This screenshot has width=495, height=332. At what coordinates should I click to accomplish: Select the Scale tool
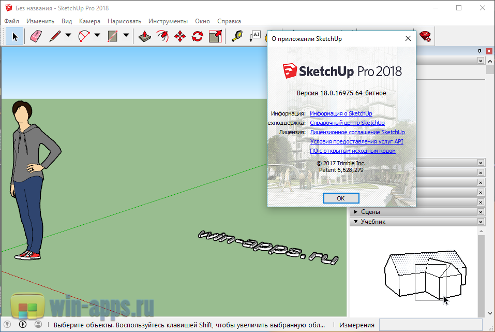click(x=215, y=36)
